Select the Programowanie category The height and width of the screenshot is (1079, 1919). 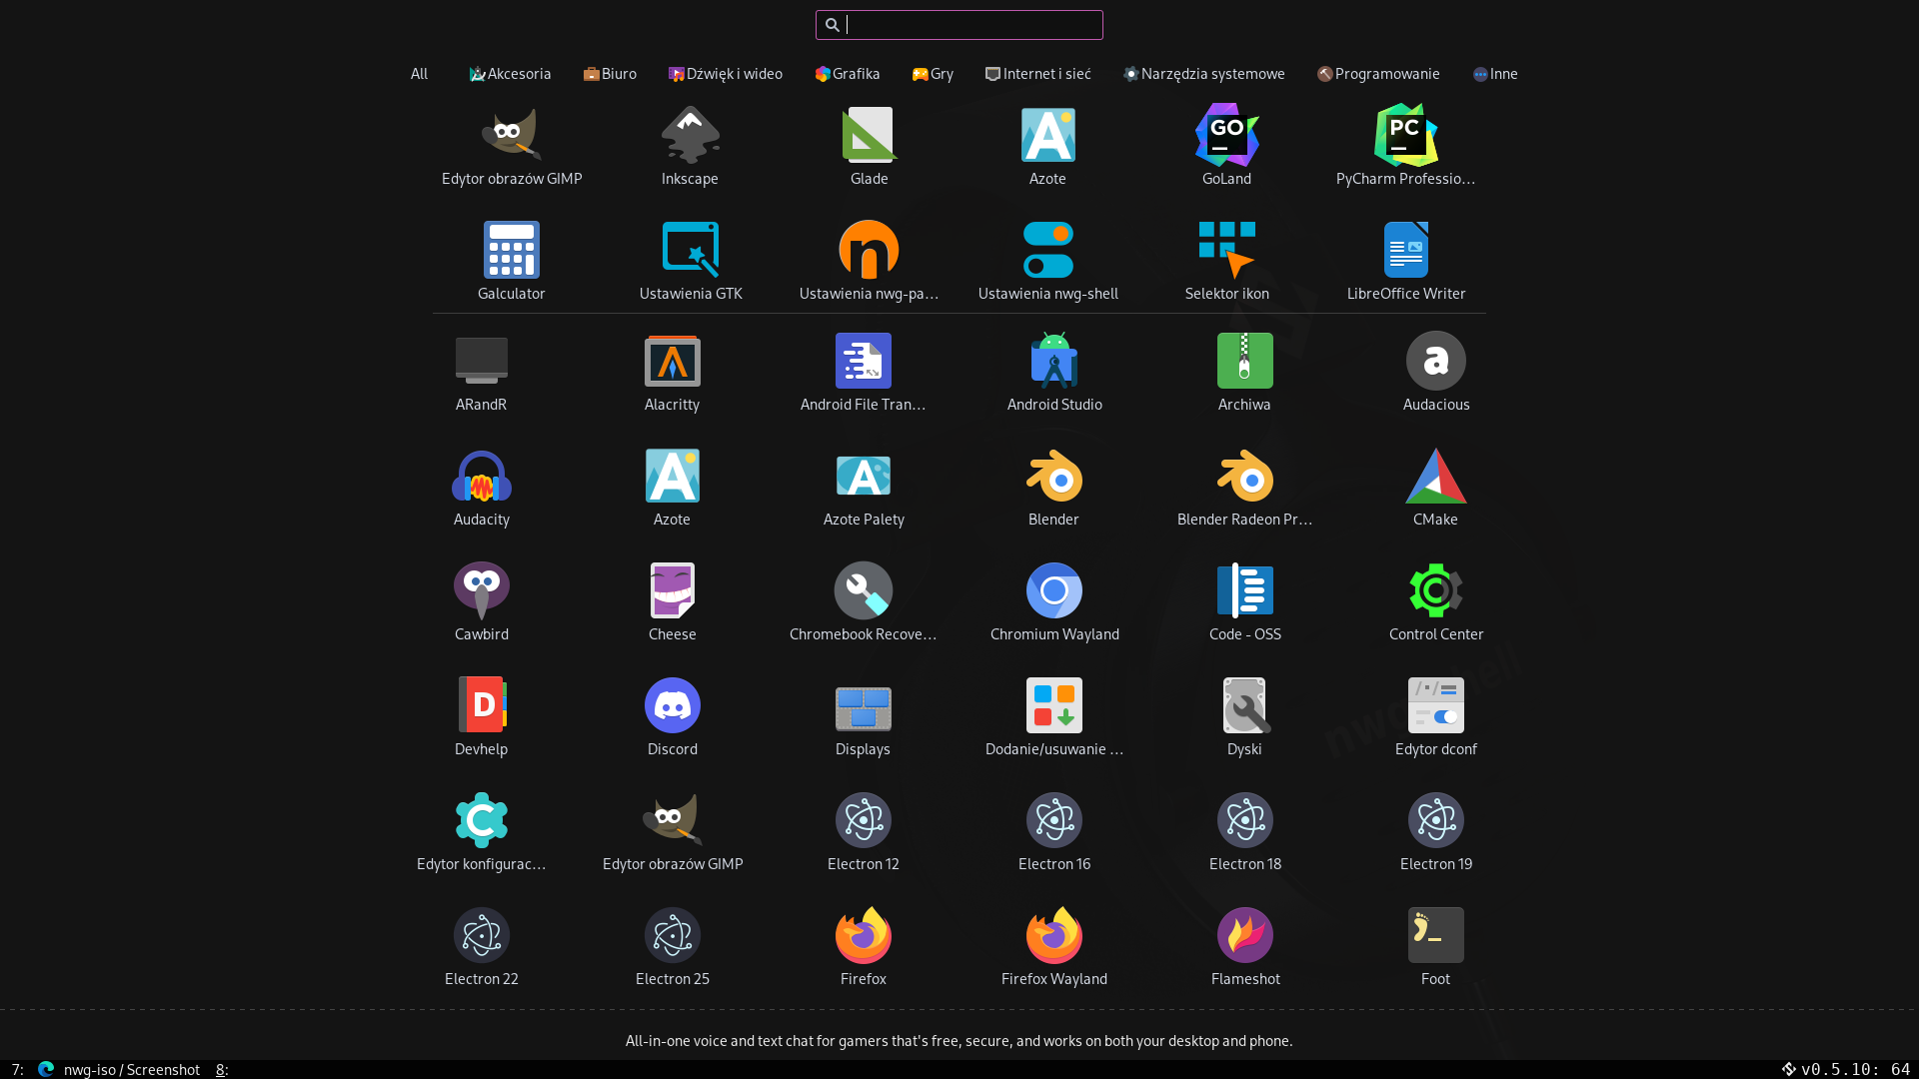point(1378,74)
